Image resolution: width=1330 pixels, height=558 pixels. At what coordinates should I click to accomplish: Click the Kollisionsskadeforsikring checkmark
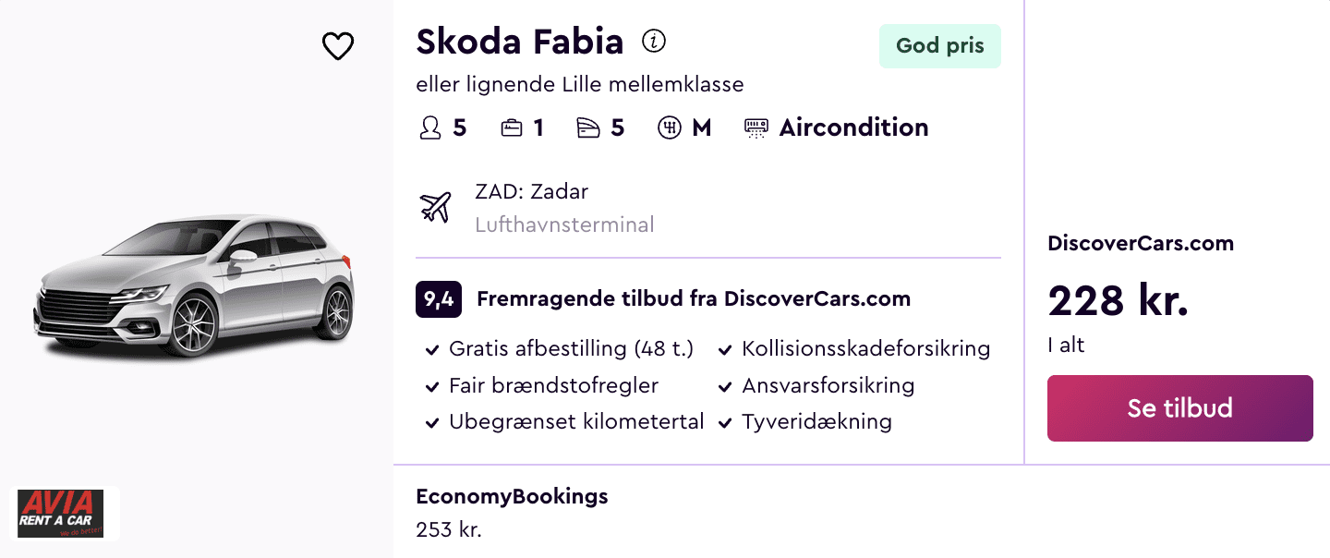[x=725, y=350]
